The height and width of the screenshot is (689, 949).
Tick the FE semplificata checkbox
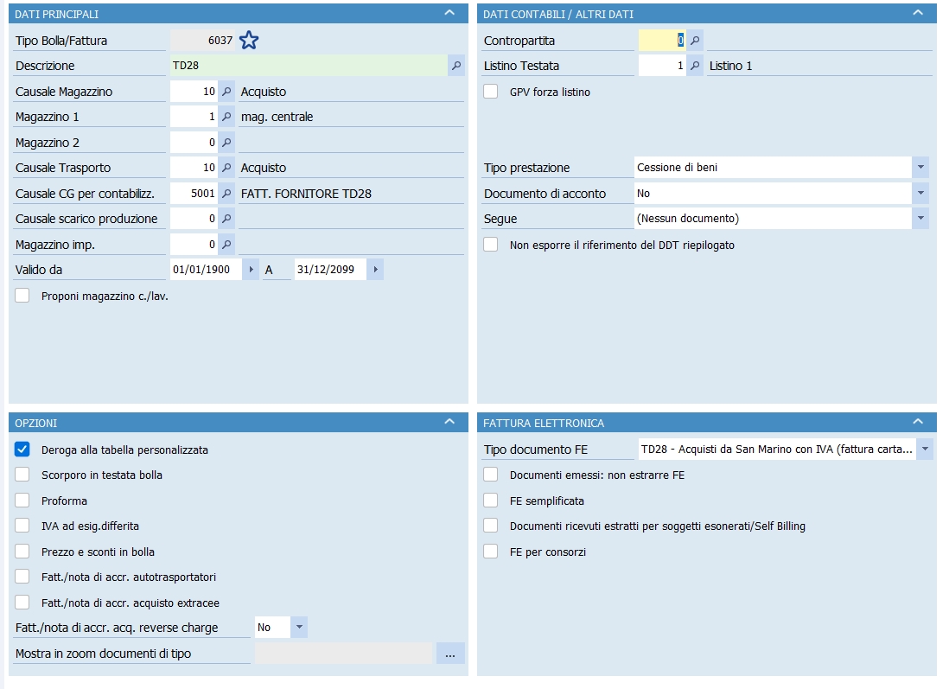click(x=491, y=501)
